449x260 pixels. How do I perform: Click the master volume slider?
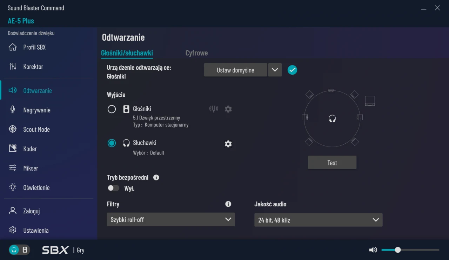coord(410,250)
